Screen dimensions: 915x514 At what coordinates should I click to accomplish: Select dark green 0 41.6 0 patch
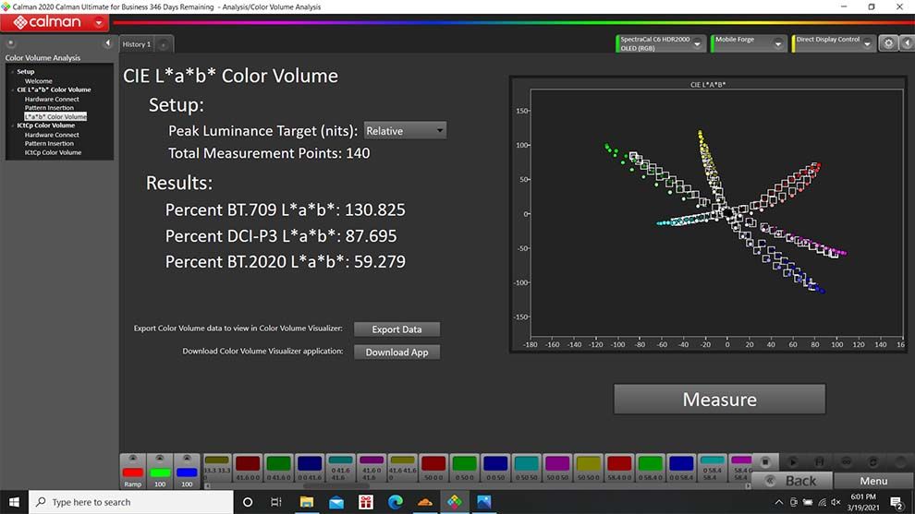(278, 468)
